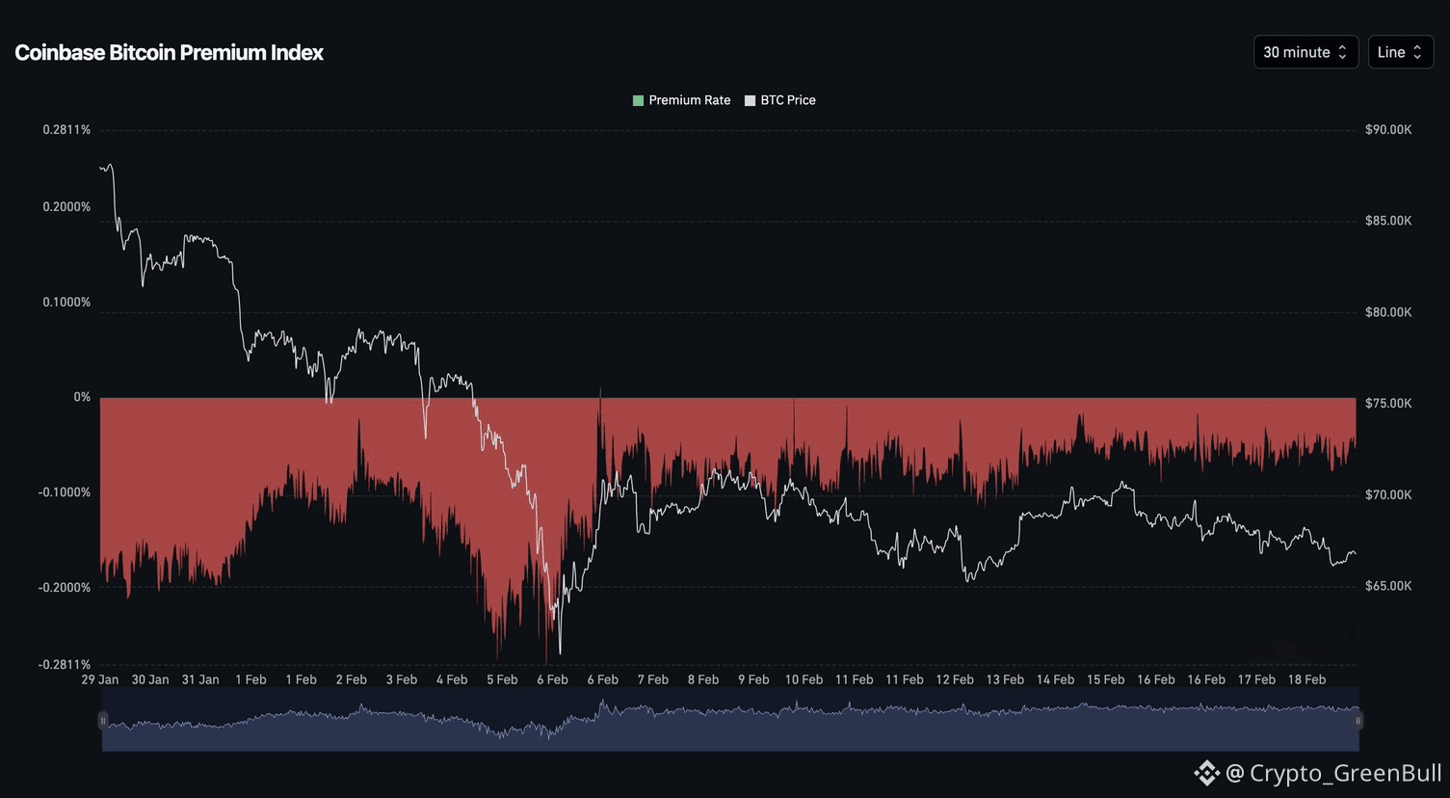The height and width of the screenshot is (798, 1450).
Task: Toggle the Premium Rate legend series
Action: 681,100
